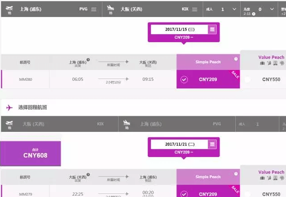Click the help icon next to child age 2-11
The height and width of the screenshot is (197, 286).
[254, 14]
